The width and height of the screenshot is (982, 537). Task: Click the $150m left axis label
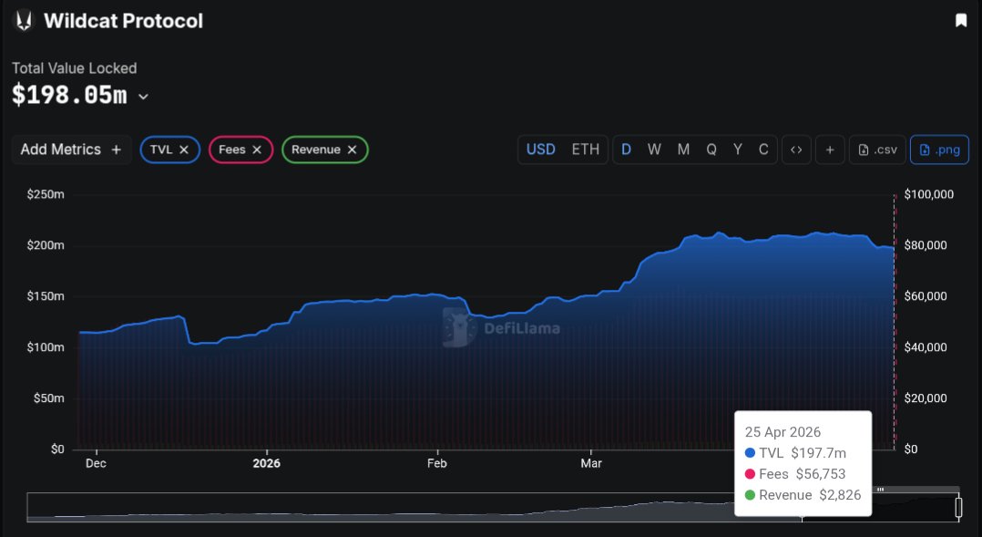[x=46, y=295]
